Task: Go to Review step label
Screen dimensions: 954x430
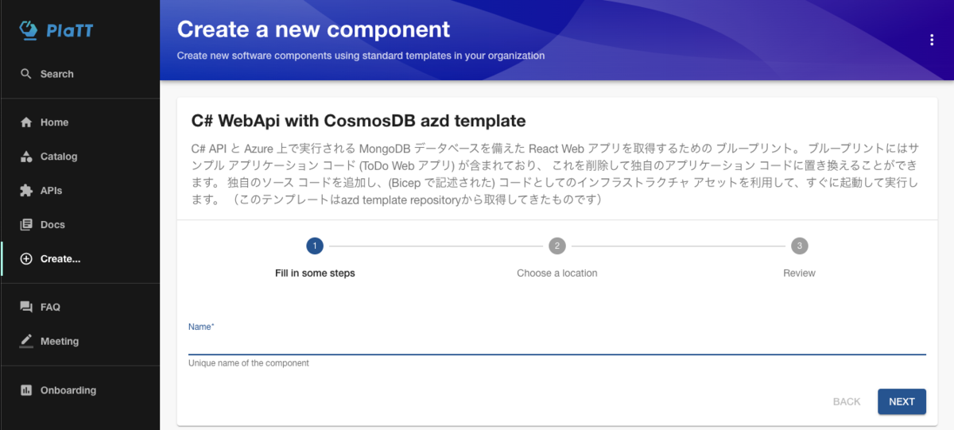Action: (x=800, y=273)
